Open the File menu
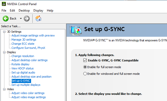The image size is (167, 101). [4, 11]
